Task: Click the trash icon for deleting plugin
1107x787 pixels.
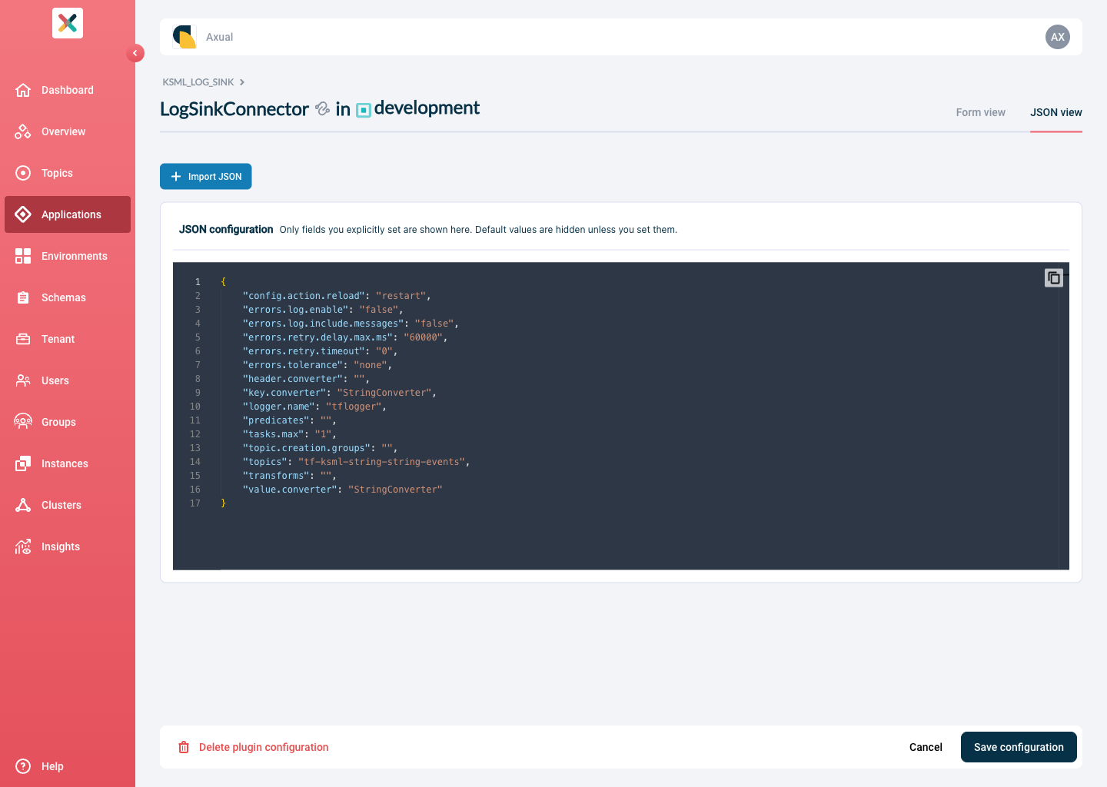Action: pos(184,747)
